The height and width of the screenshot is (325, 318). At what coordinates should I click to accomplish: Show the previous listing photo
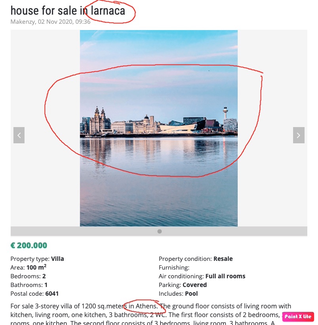(19, 135)
